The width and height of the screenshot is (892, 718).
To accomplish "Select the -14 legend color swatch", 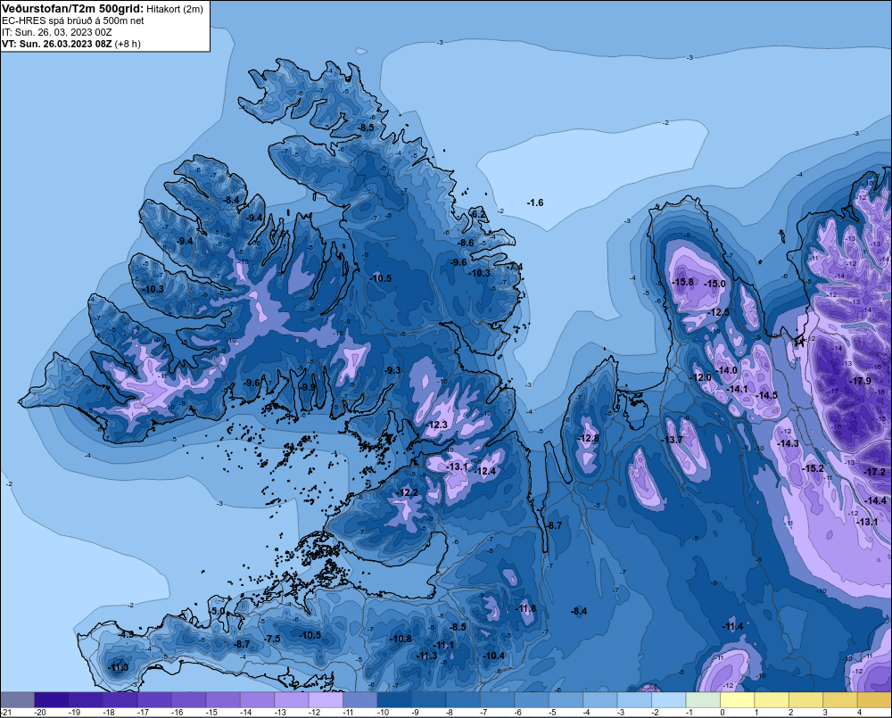I will click(x=257, y=699).
